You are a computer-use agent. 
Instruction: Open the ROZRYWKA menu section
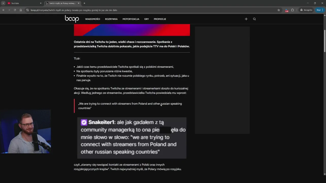coord(111,19)
